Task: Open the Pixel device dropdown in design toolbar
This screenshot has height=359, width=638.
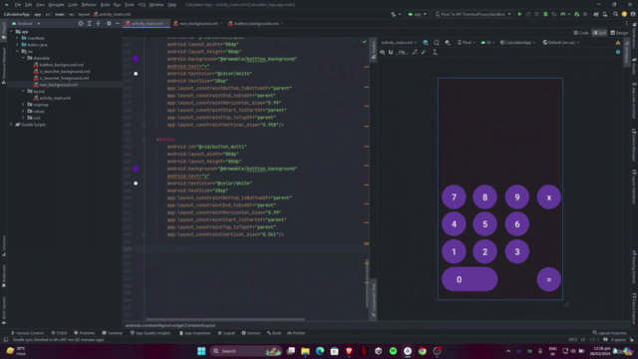Action: (x=467, y=42)
